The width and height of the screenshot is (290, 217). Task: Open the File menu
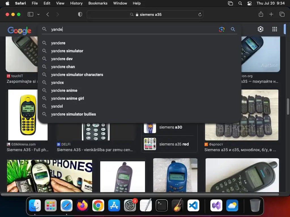point(35,3)
